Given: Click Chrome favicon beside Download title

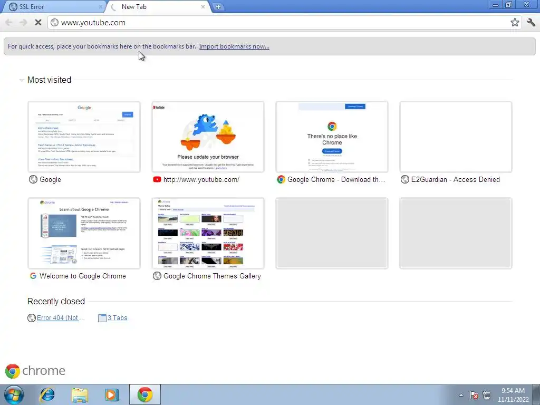Looking at the screenshot, I should coord(281,179).
